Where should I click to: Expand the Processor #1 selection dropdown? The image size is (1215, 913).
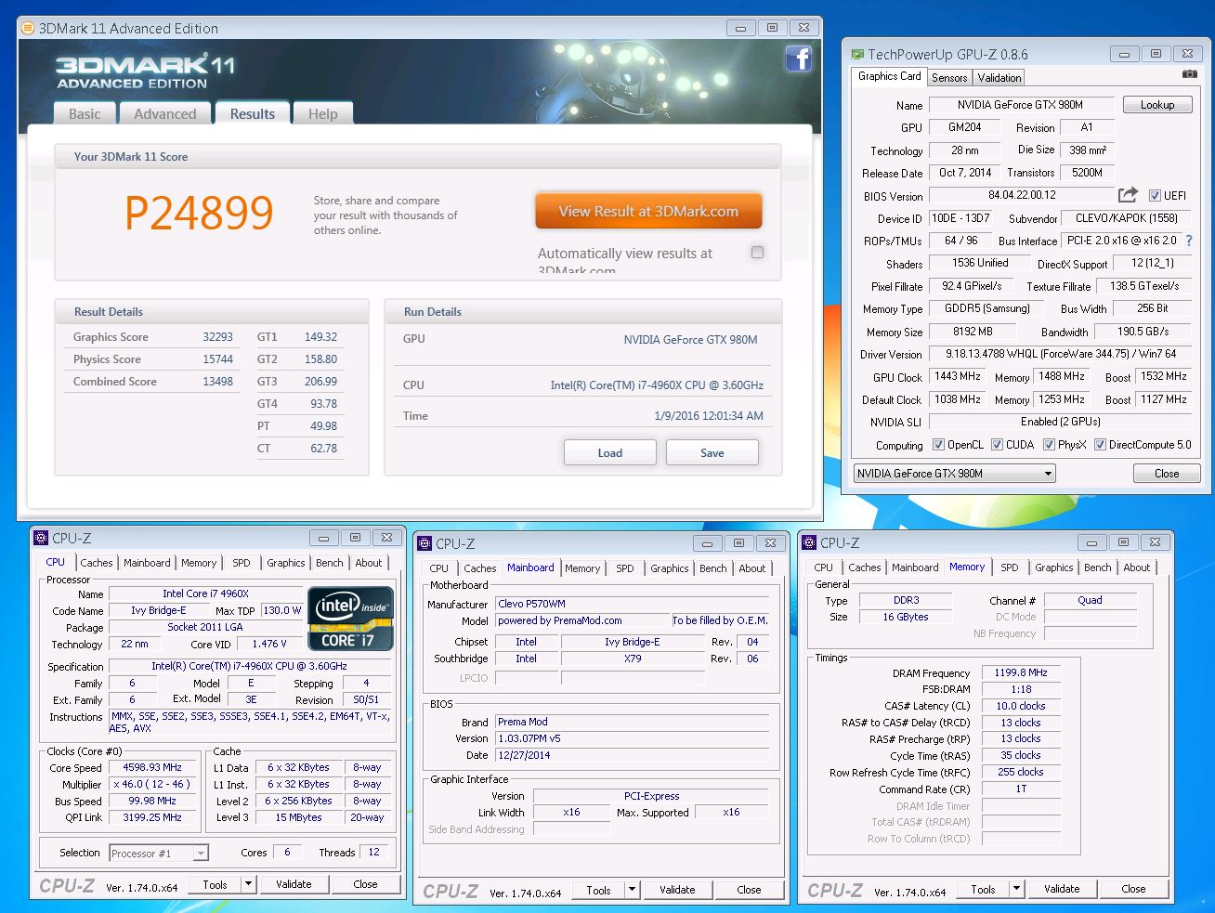[x=201, y=854]
